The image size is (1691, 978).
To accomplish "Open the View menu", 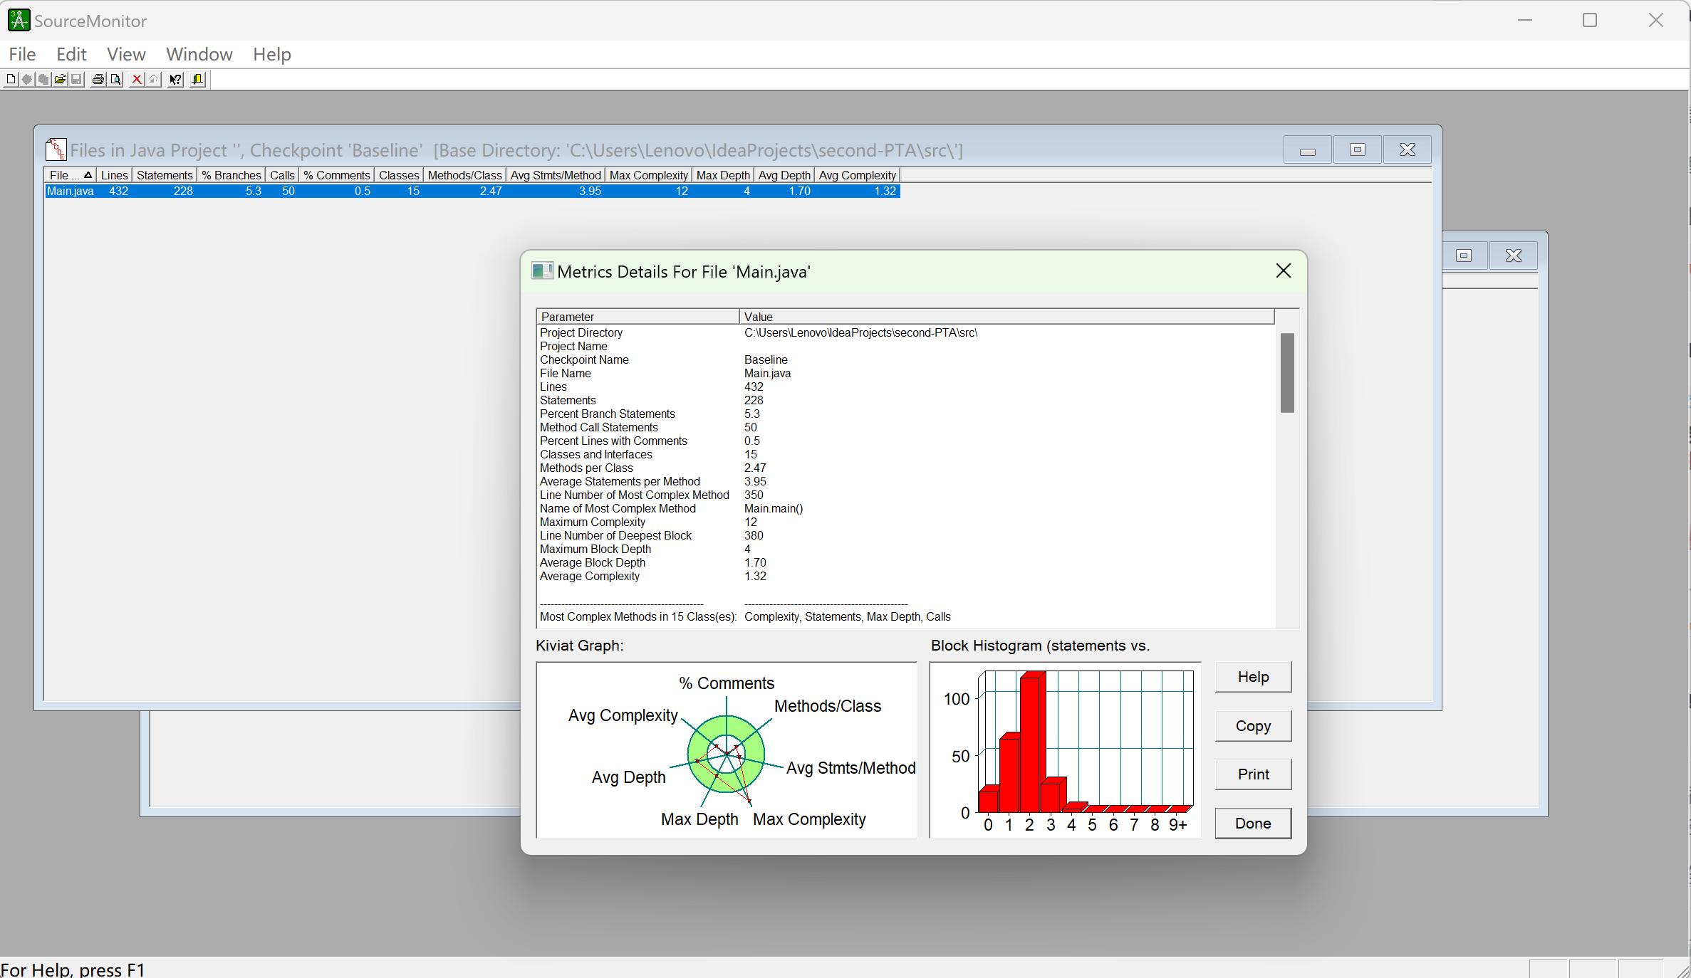I will pos(126,54).
